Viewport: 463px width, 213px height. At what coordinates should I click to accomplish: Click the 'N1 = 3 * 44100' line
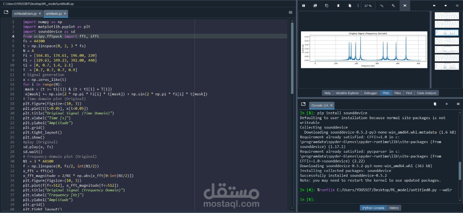[38, 161]
